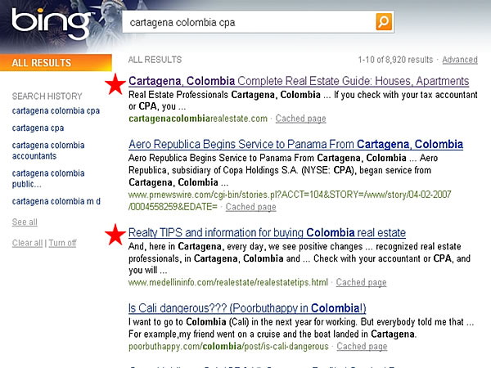View Cached page for poorbuthappy.com result
Screen dimensions: 491x368
pyautogui.click(x=363, y=346)
